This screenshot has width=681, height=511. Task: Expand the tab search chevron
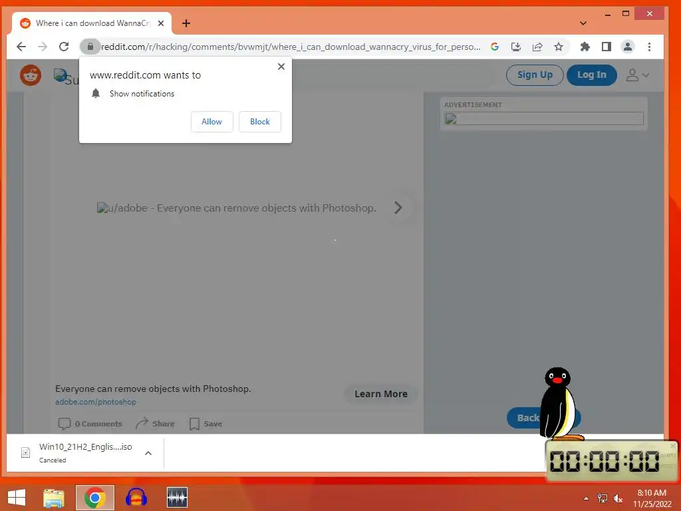(x=583, y=23)
